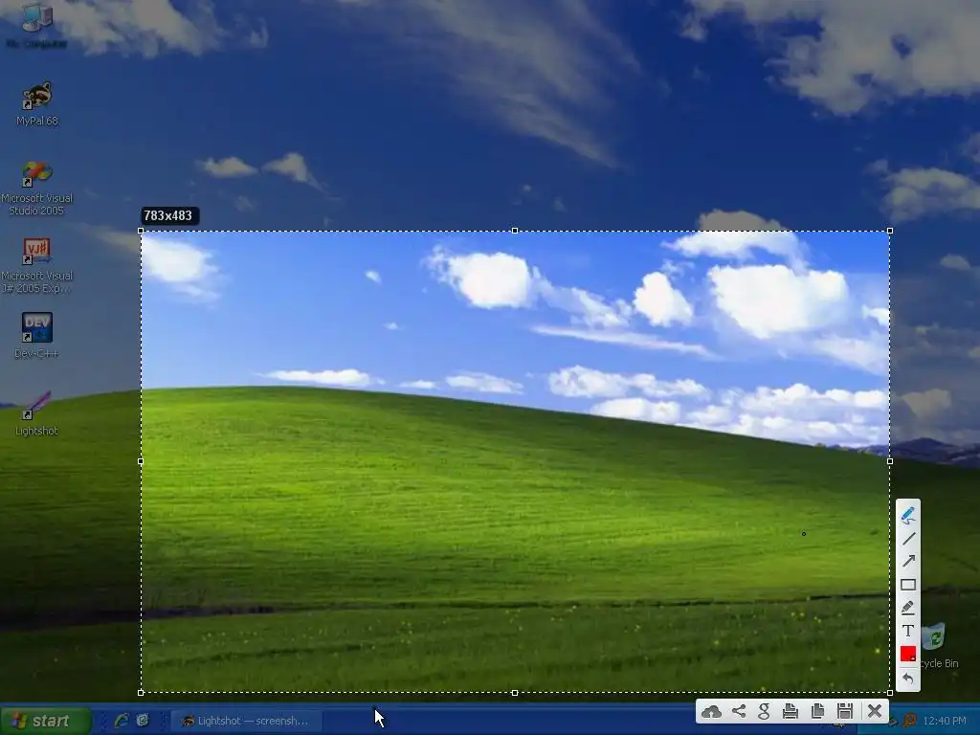Viewport: 980px width, 735px height.
Task: Click the 12:40 PM system clock
Action: coord(945,721)
